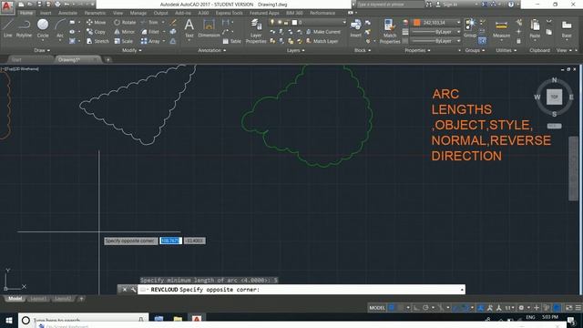
Task: Open the Windows Start menu
Action: (x=8, y=320)
